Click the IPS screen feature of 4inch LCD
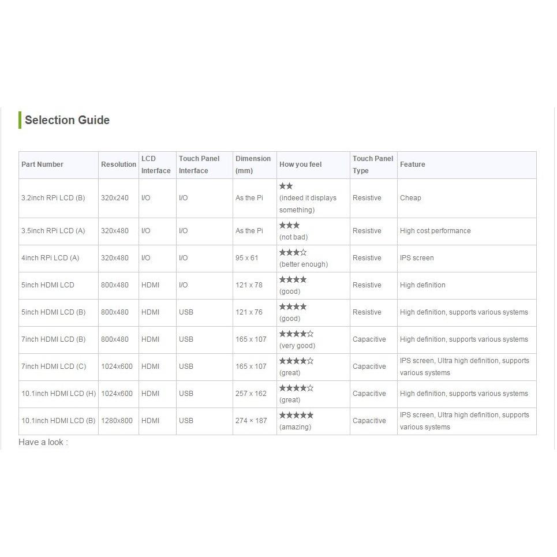The width and height of the screenshot is (557, 557). (x=417, y=258)
